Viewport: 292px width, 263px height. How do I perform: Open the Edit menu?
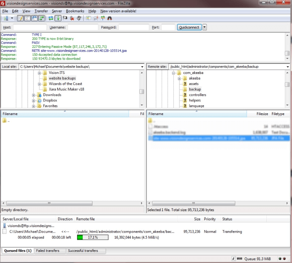click(15, 11)
